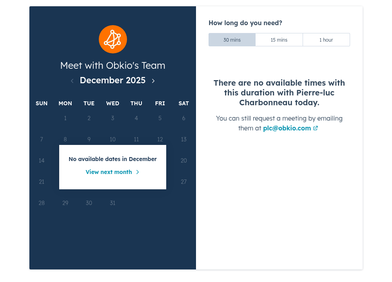Click external link icon beside email
This screenshot has width=392, height=282.
tap(316, 128)
